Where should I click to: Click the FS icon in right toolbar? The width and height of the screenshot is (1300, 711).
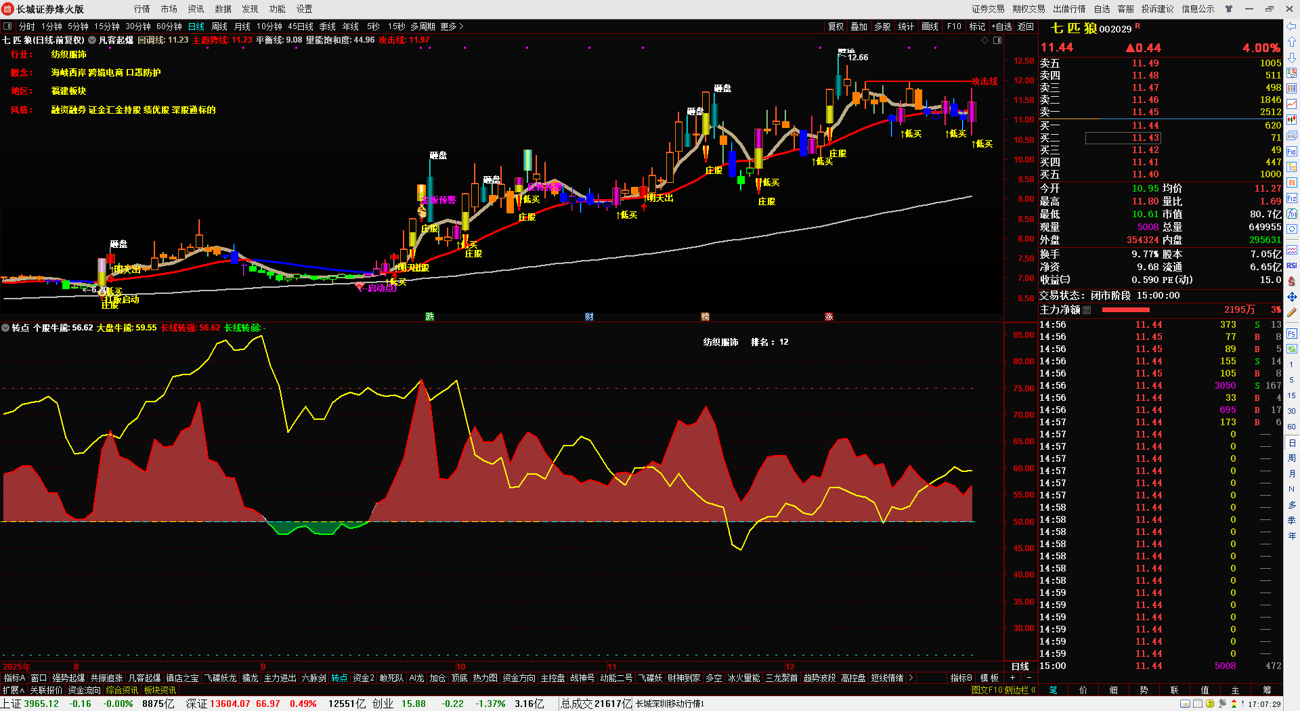point(1292,333)
